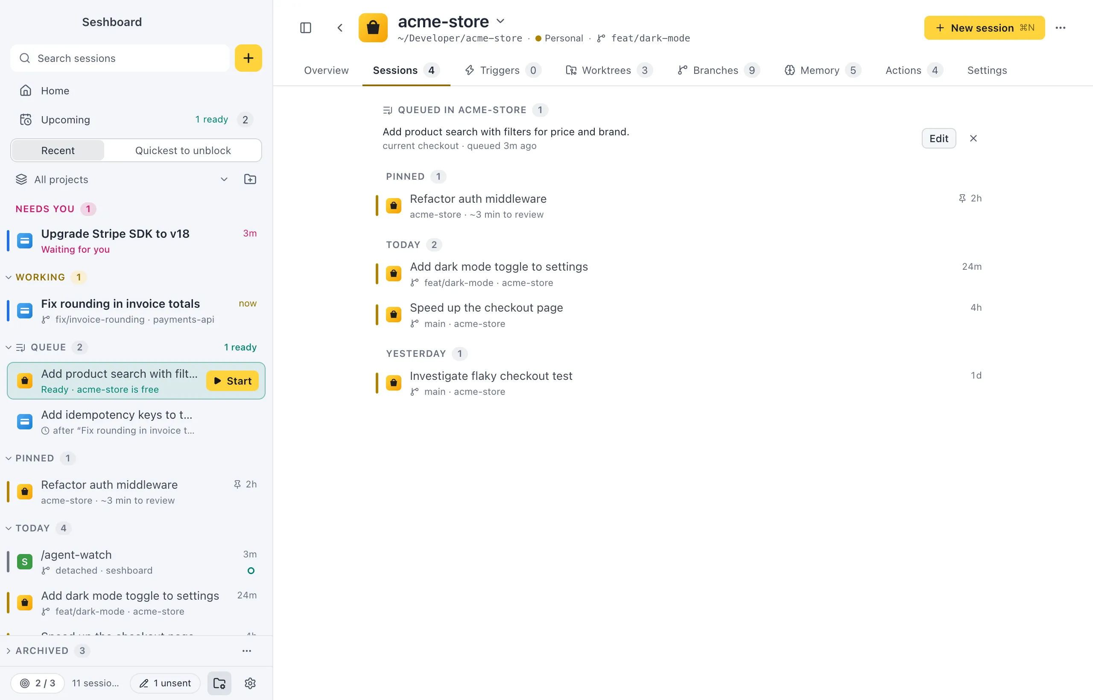Collapse the sidebar Today section
Screen dimensions: 1093x700
tap(8, 528)
